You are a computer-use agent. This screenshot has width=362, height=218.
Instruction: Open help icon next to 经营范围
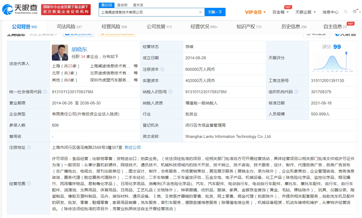coord(29,184)
